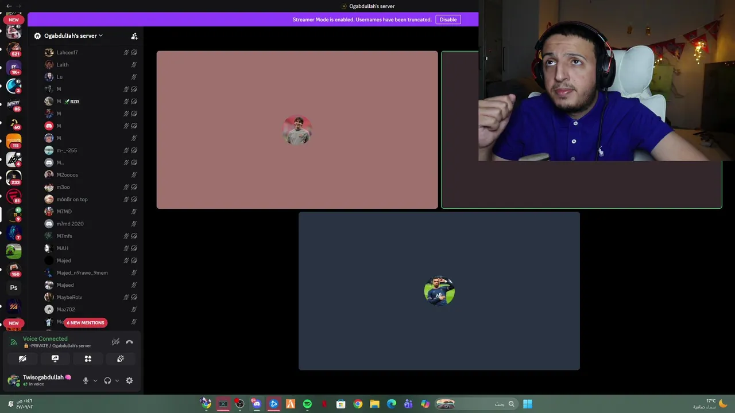Viewport: 735px width, 413px height.
Task: Open Microsoft Store from the taskbar
Action: [x=341, y=404]
